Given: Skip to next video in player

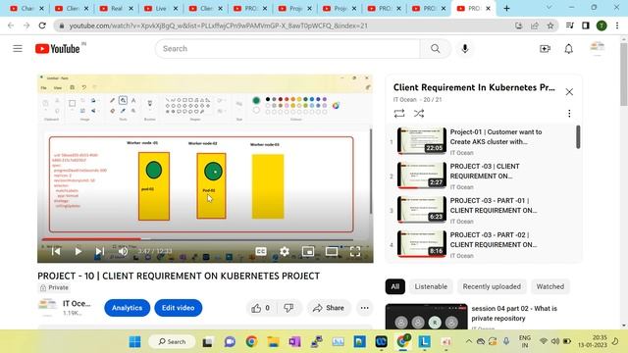Looking at the screenshot, I should coord(99,251).
